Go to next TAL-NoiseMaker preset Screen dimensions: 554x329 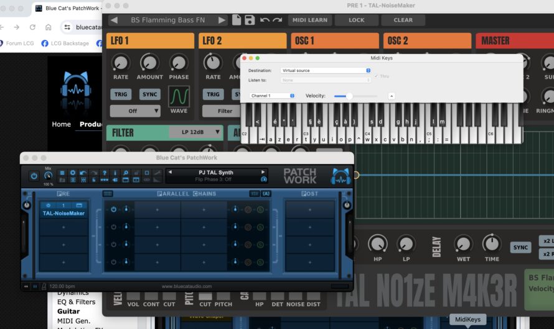click(222, 20)
